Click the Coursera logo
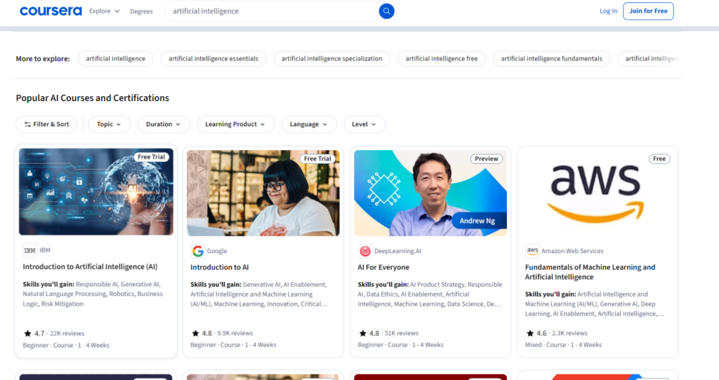 tap(51, 11)
